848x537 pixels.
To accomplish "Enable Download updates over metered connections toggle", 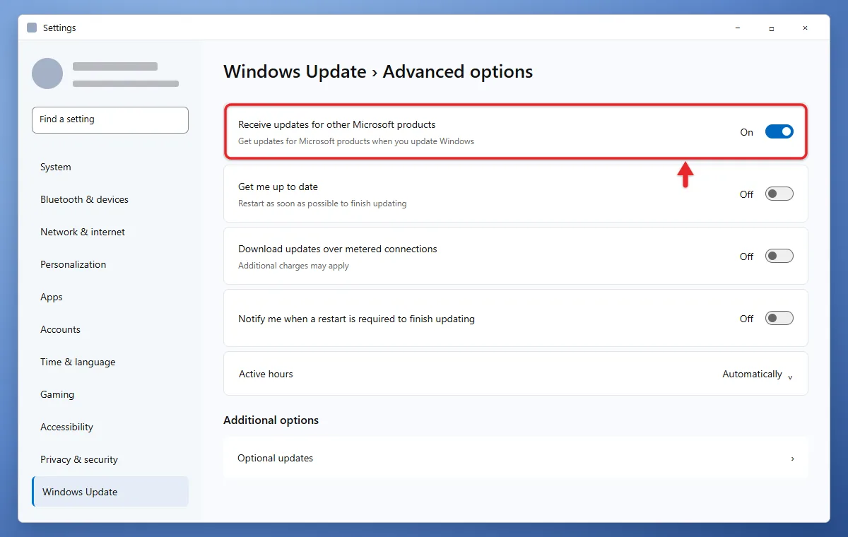I will [x=779, y=256].
